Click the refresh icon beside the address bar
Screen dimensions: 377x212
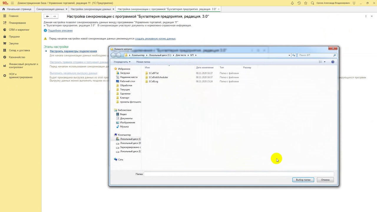pos(294,55)
